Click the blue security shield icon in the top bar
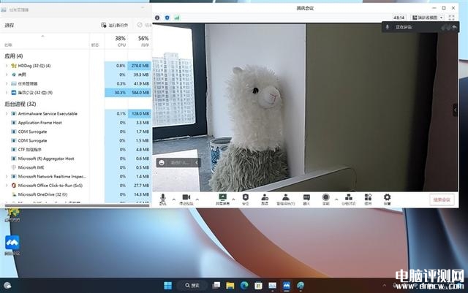Screen dimensions: 468x293 point(167,18)
